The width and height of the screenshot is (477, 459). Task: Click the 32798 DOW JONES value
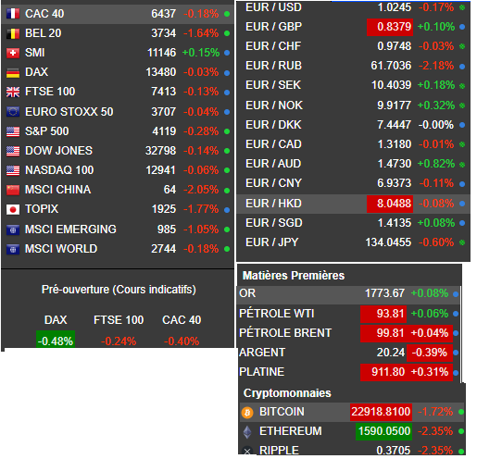click(x=160, y=151)
